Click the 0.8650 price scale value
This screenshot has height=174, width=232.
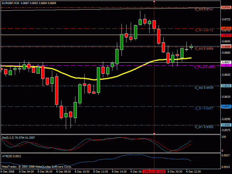coord(226,75)
